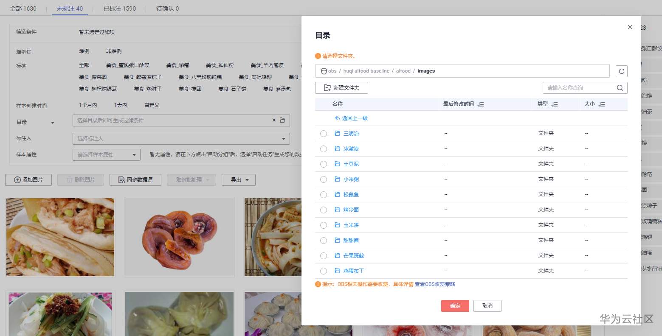Click the folder icon beside 三明治
Screen dimensions: 662x336
point(338,133)
